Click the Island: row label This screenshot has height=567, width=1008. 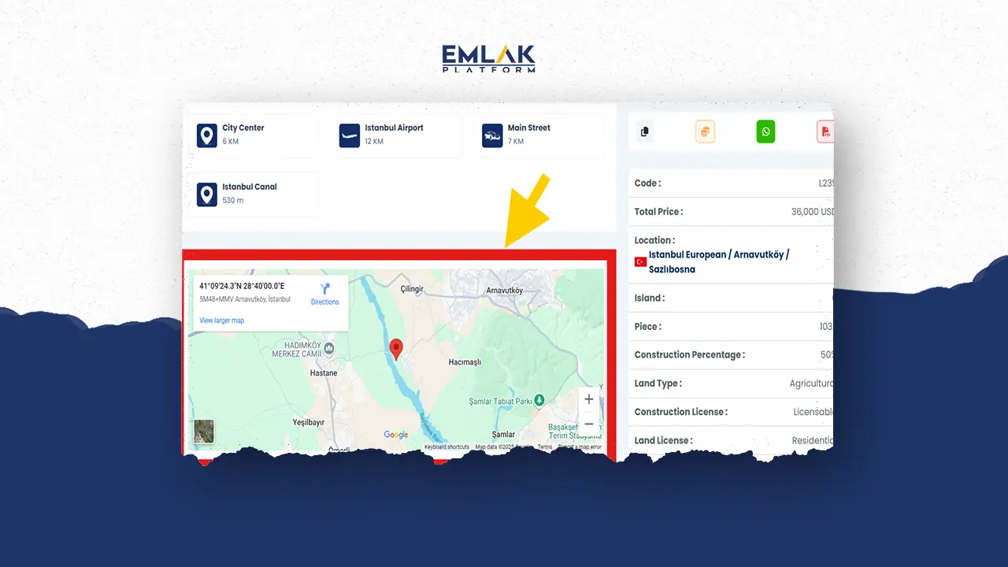coord(650,298)
